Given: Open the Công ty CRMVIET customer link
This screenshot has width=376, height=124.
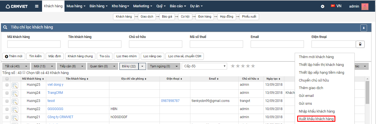Looking at the screenshot, I should click(60, 117).
